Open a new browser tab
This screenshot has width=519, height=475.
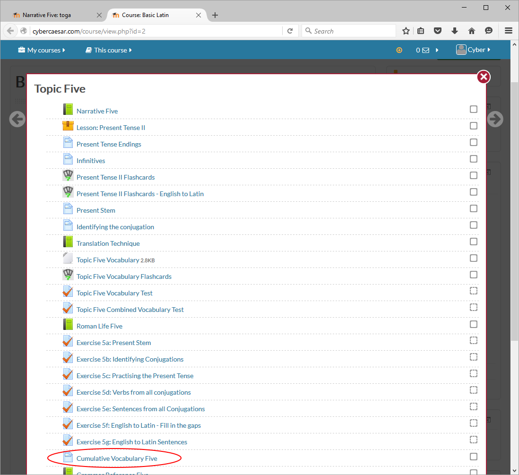(215, 15)
